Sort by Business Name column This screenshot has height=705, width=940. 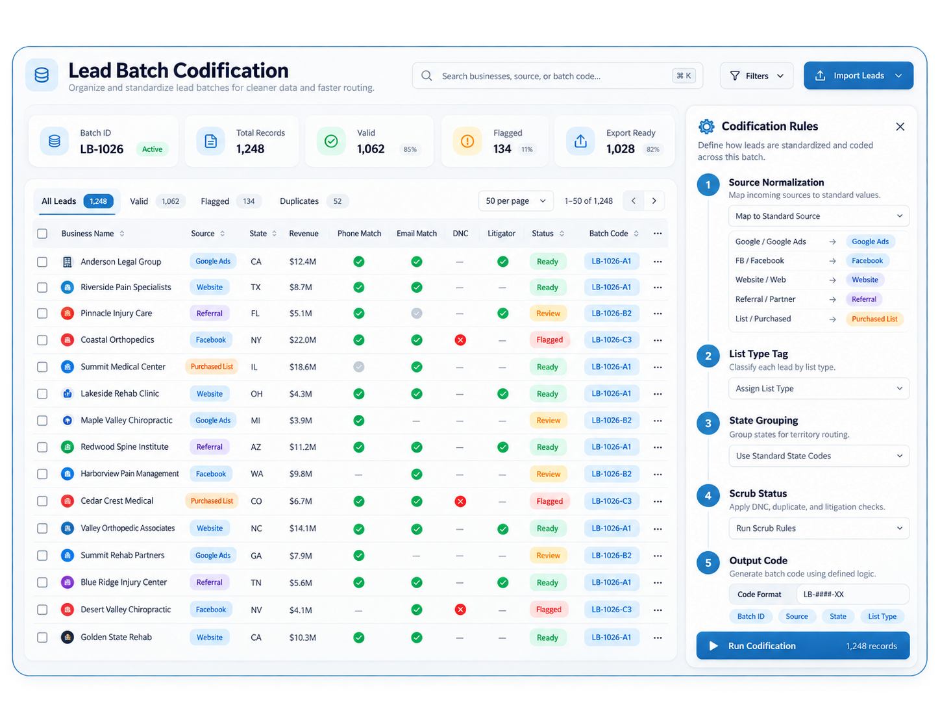92,234
